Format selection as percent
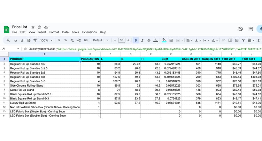 [x=65, y=40]
